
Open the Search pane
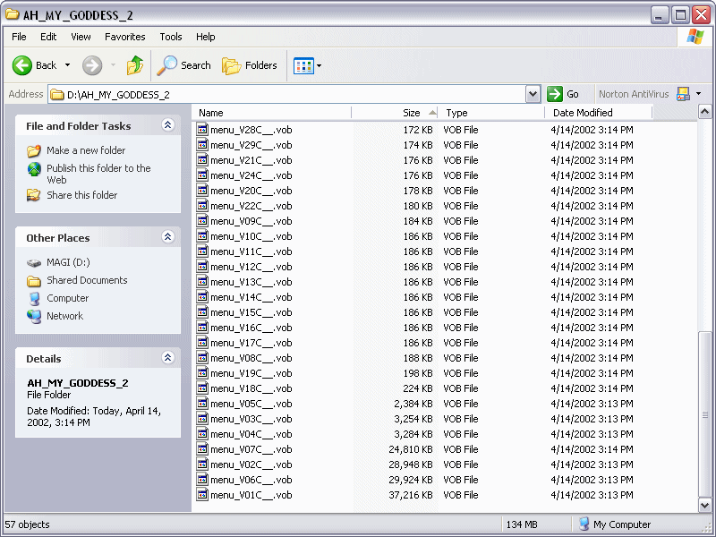click(183, 65)
